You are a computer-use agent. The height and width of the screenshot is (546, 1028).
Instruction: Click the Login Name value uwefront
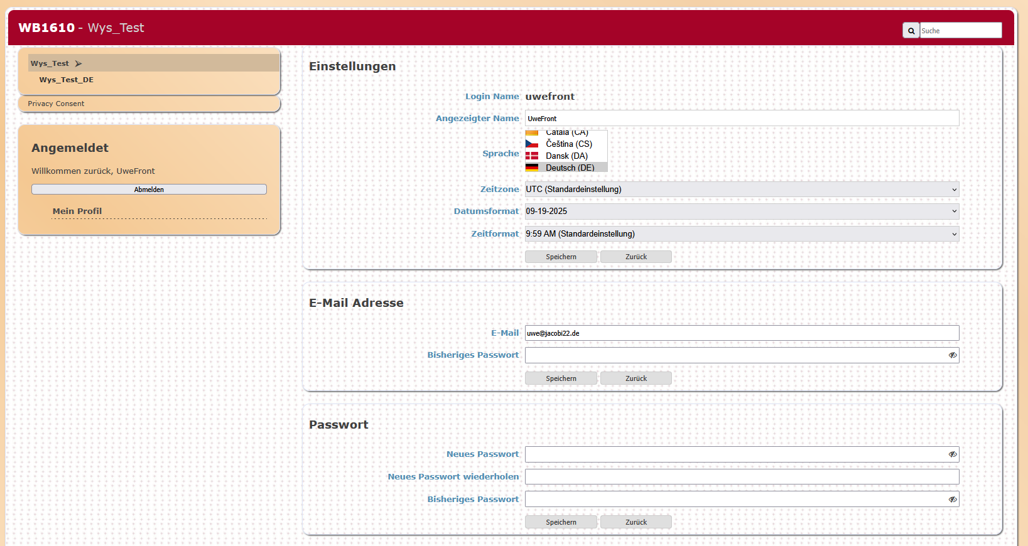point(550,97)
